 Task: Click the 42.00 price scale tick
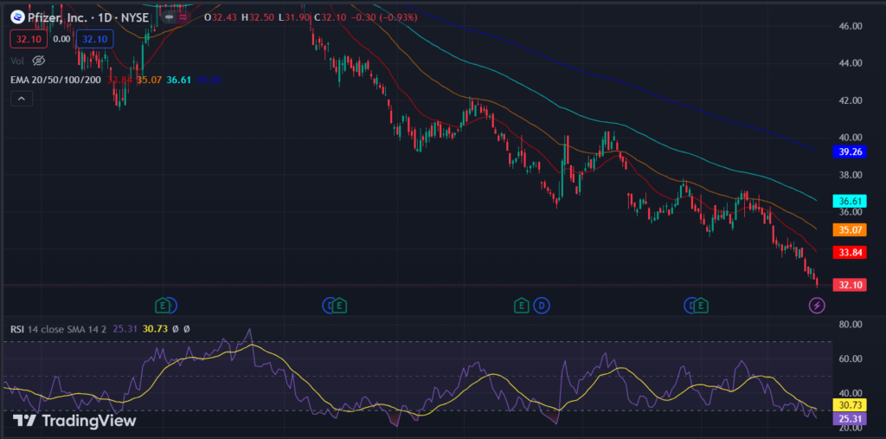850,100
